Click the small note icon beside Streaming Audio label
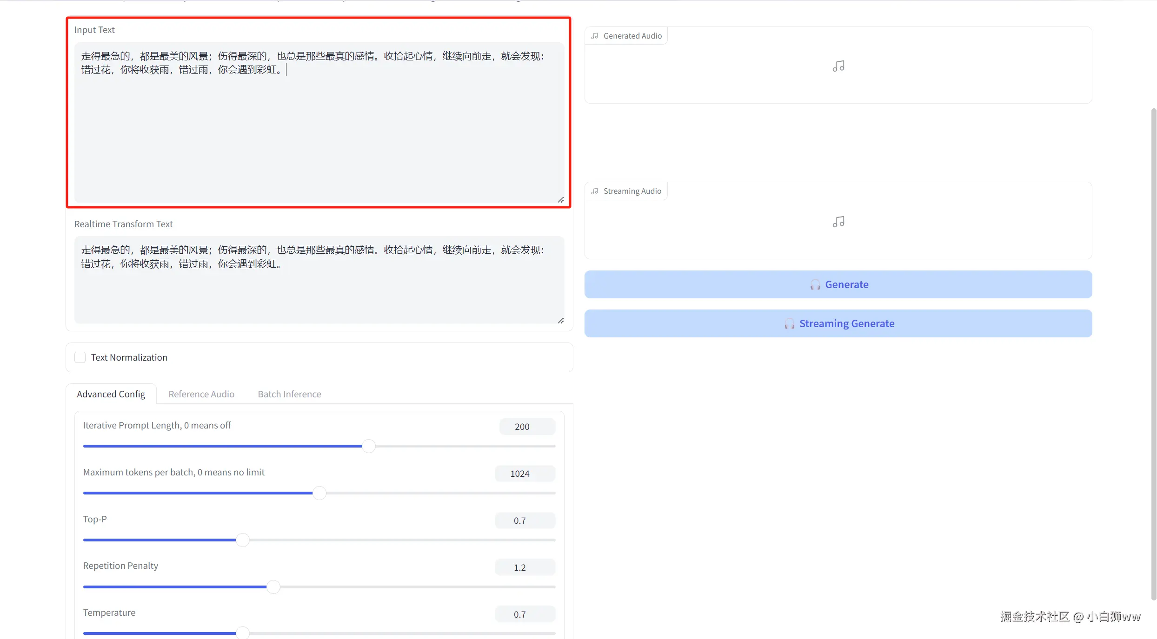The image size is (1157, 639). coord(594,191)
